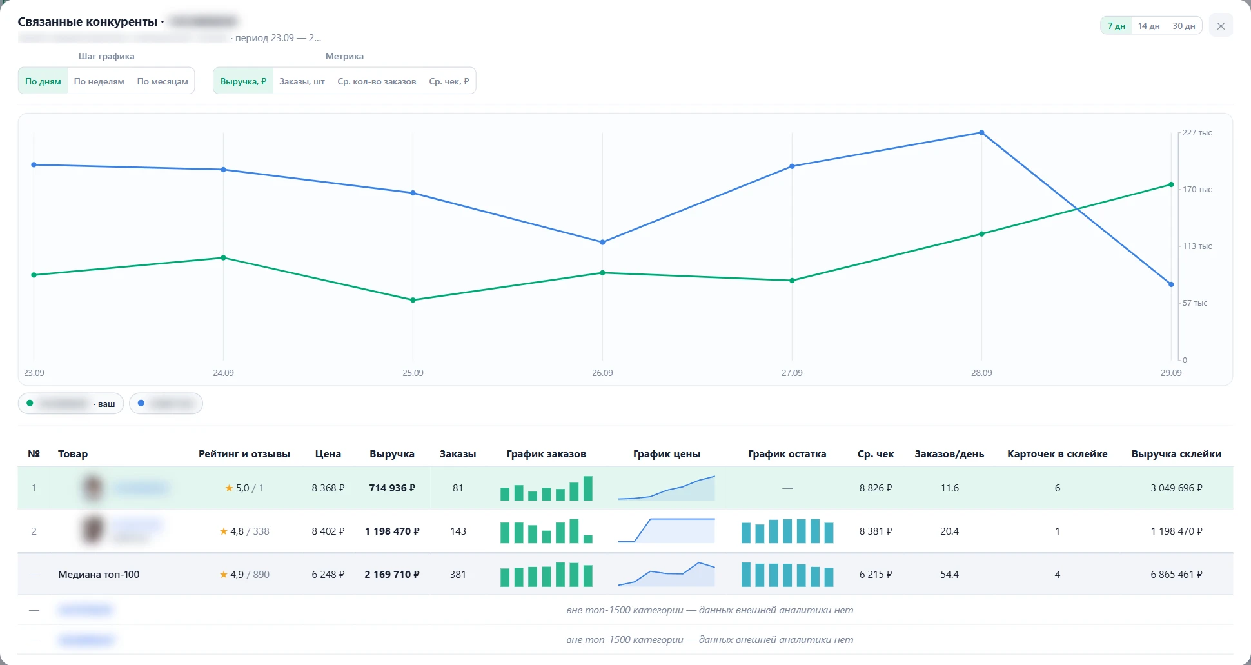Screen dimensions: 1251x665
Task: Click the blue data point on 28.09
Action: pos(981,132)
